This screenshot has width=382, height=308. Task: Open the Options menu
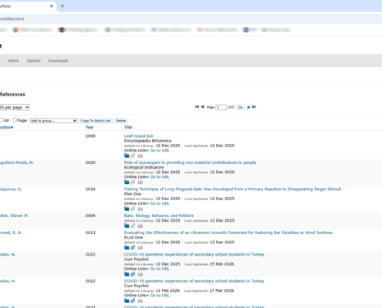coord(34,61)
